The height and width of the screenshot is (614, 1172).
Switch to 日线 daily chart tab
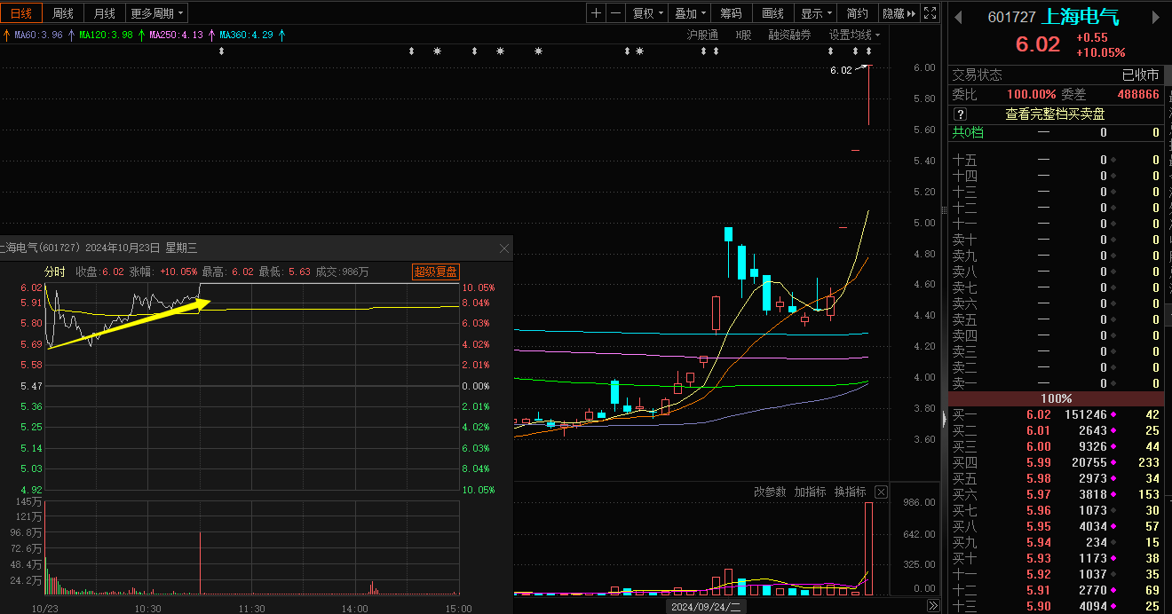tap(20, 13)
